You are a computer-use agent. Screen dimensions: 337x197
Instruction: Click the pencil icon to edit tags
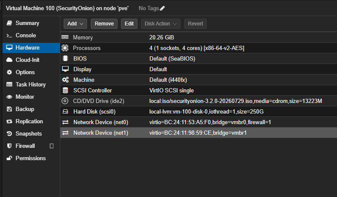(162, 8)
